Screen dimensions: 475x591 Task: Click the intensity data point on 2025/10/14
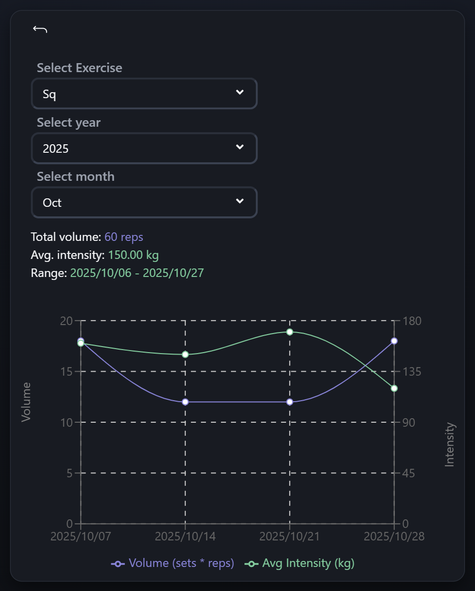point(185,354)
